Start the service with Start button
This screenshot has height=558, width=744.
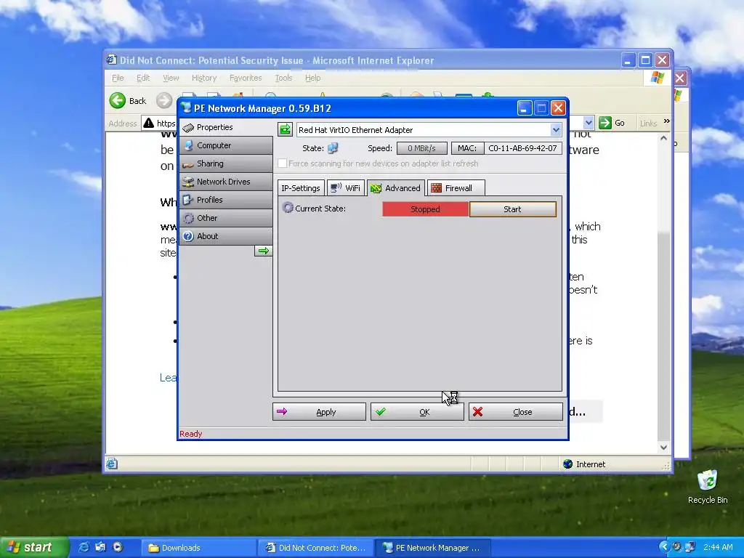(512, 209)
